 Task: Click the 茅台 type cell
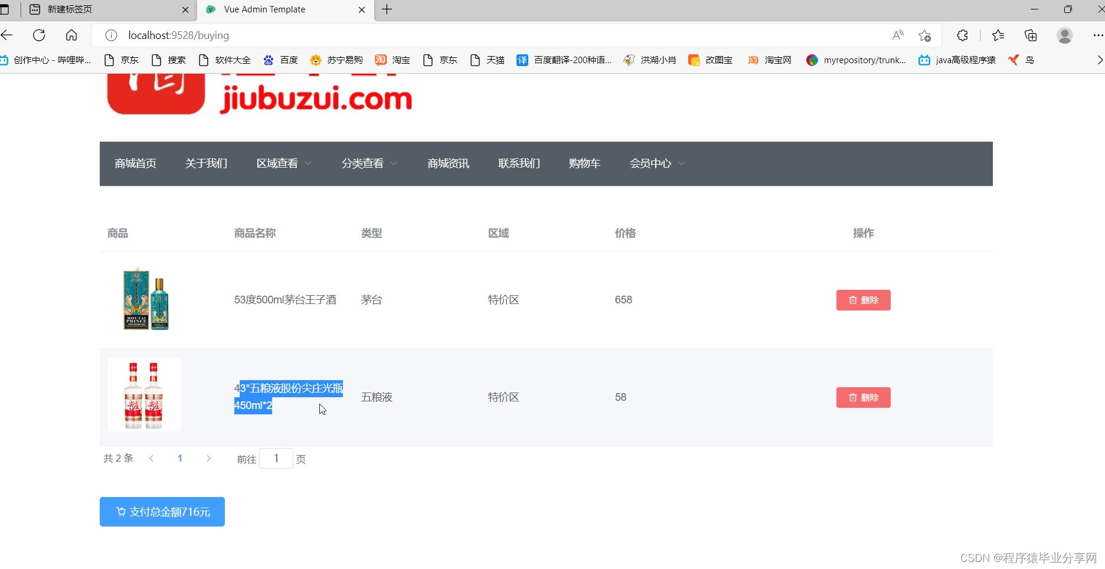(371, 300)
